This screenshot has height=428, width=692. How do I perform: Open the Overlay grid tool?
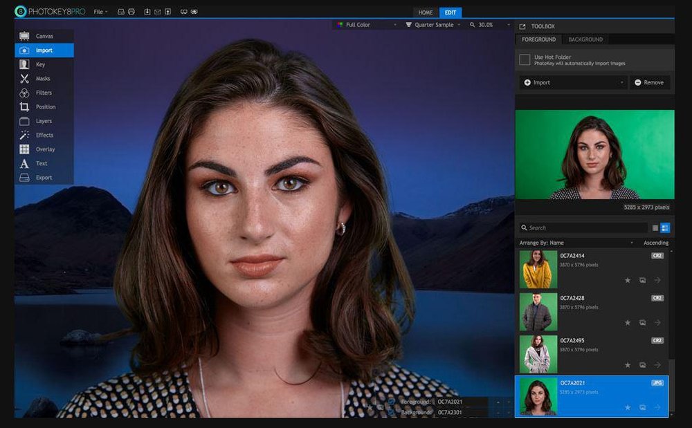click(44, 149)
